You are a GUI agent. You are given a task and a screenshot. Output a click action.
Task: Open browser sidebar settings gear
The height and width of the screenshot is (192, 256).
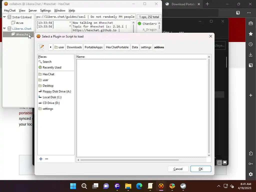click(250, 174)
